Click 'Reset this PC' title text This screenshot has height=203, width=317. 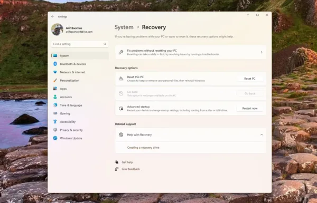(135, 77)
